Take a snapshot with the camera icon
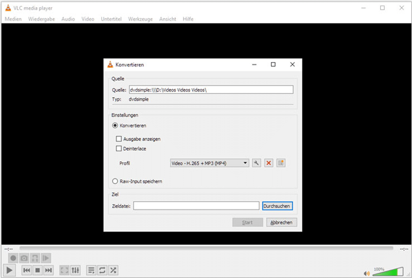This screenshot has width=412, height=278. tap(24, 258)
